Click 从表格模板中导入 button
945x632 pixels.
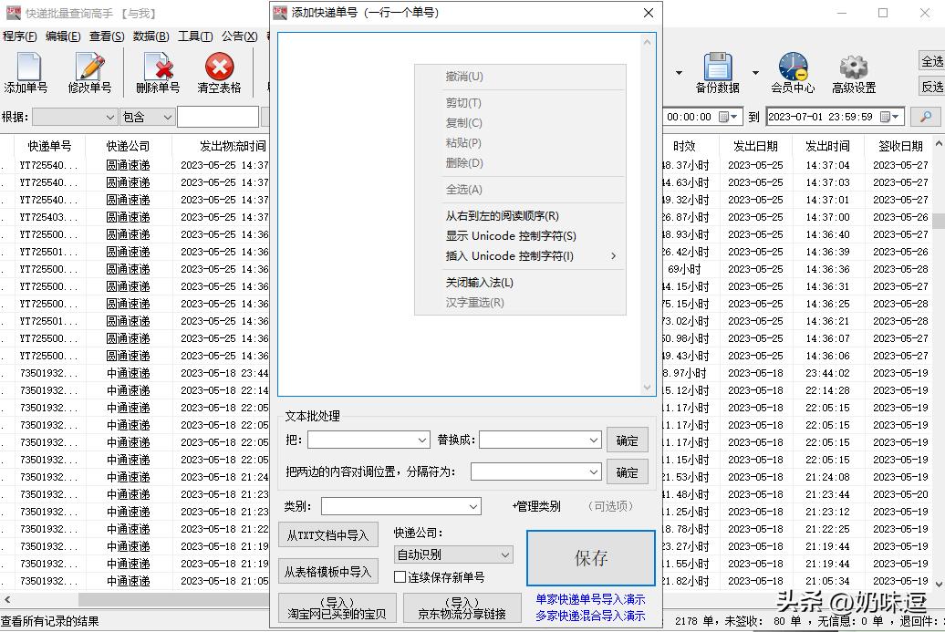(x=327, y=572)
